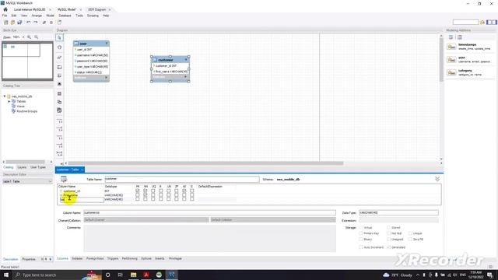Click the table editor icon beside Table Name
This screenshot has height=280, width=498.
tap(64, 180)
